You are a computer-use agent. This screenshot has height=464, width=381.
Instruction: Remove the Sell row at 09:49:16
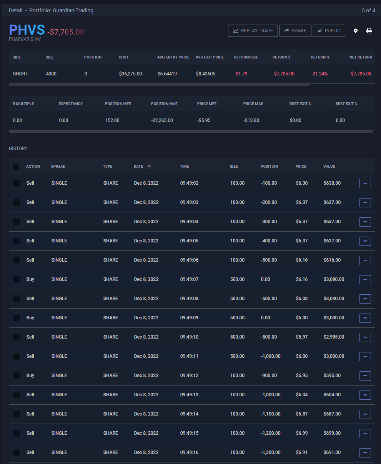pos(365,453)
